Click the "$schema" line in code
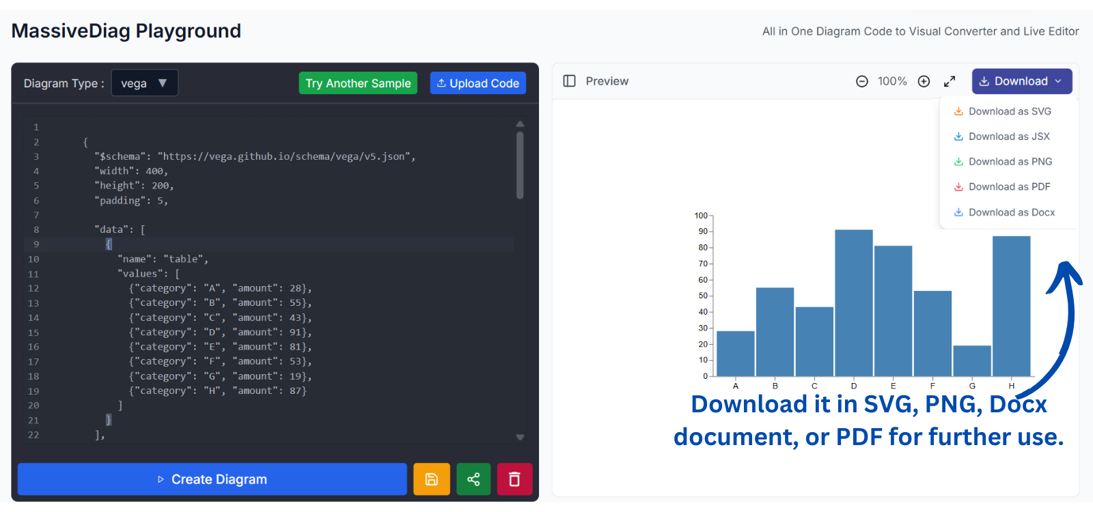The height and width of the screenshot is (512, 1093). 255,156
